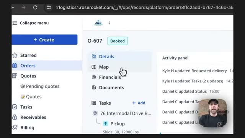The height and width of the screenshot is (138, 245).
Task: Open Tasks in the left sidebar
Action: (x=26, y=107)
